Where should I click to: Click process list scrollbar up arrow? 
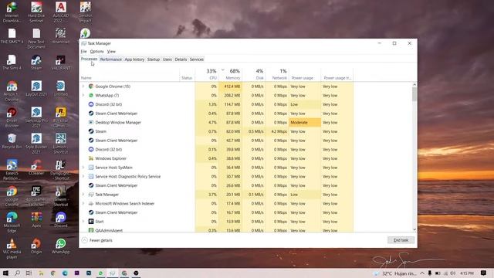tap(414, 84)
